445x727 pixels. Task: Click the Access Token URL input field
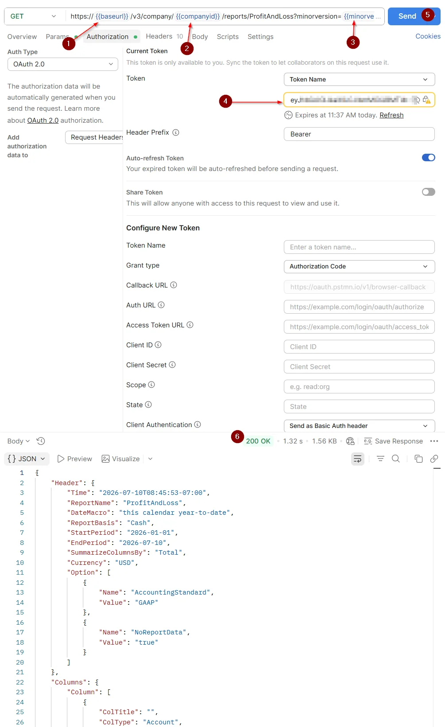[359, 327]
